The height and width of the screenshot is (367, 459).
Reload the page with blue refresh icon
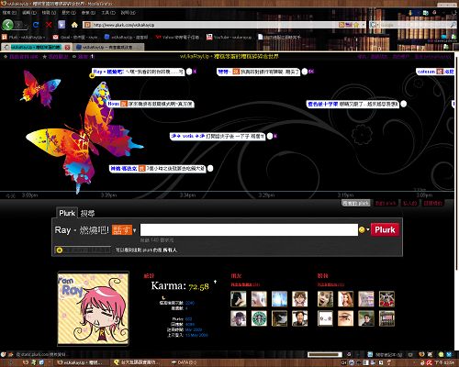pyautogui.click(x=36, y=25)
